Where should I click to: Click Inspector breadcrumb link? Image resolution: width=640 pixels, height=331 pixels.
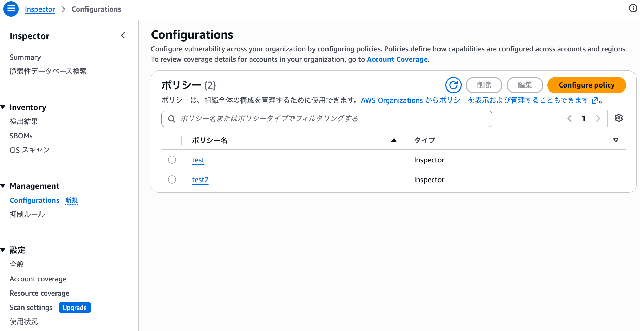click(40, 9)
